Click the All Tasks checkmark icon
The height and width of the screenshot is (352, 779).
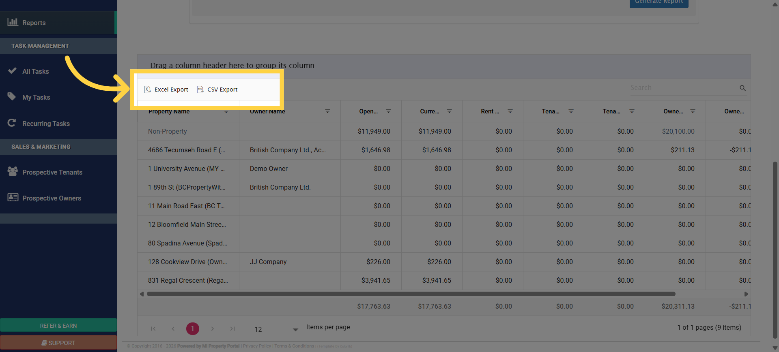12,70
